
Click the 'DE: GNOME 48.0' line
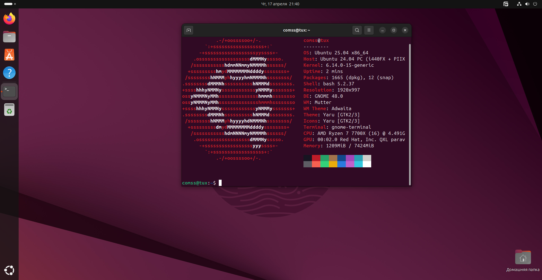[x=323, y=96]
